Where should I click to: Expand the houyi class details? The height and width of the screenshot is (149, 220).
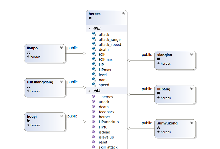[62, 116]
